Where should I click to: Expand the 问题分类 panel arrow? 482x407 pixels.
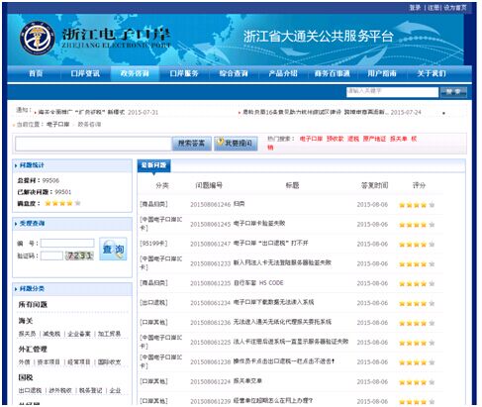click(x=16, y=289)
